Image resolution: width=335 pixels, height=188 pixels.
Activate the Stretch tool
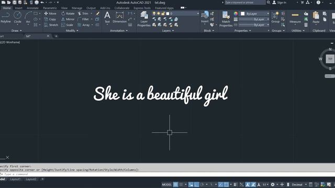pos(51,25)
